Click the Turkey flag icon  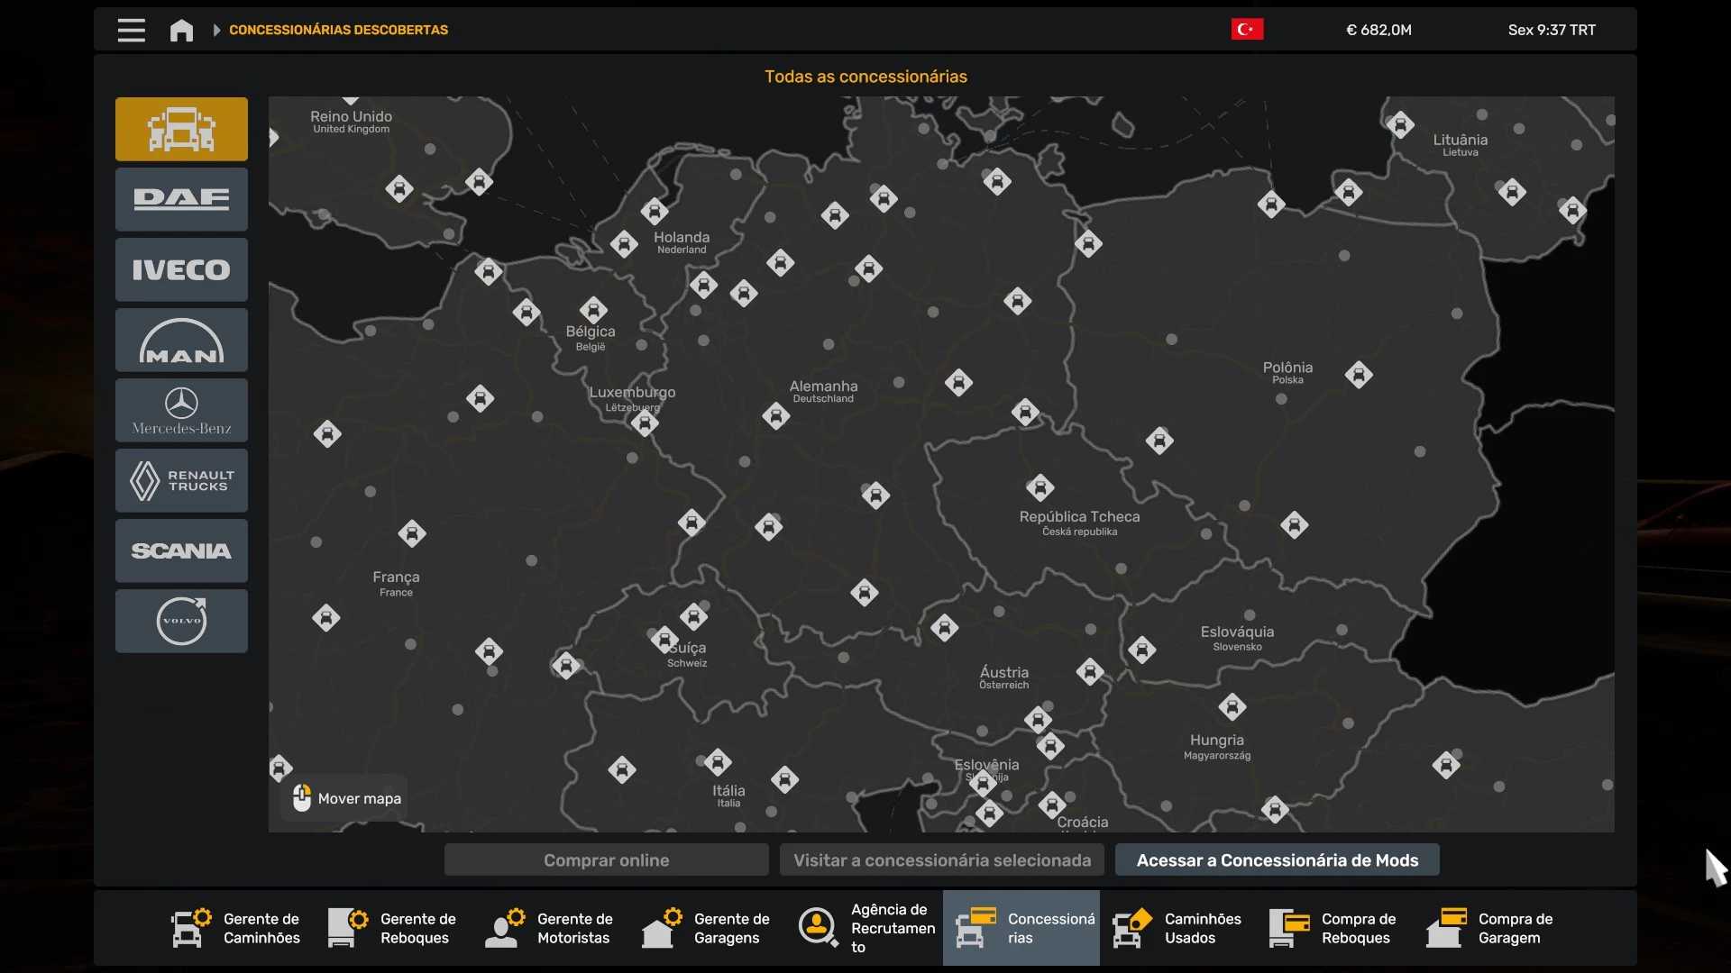point(1247,30)
